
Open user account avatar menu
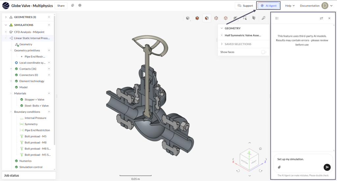(325, 6)
